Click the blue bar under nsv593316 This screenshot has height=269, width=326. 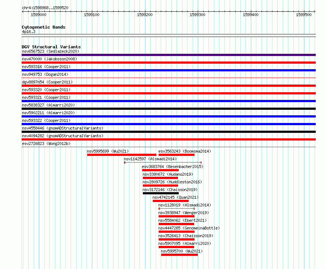coord(168,70)
